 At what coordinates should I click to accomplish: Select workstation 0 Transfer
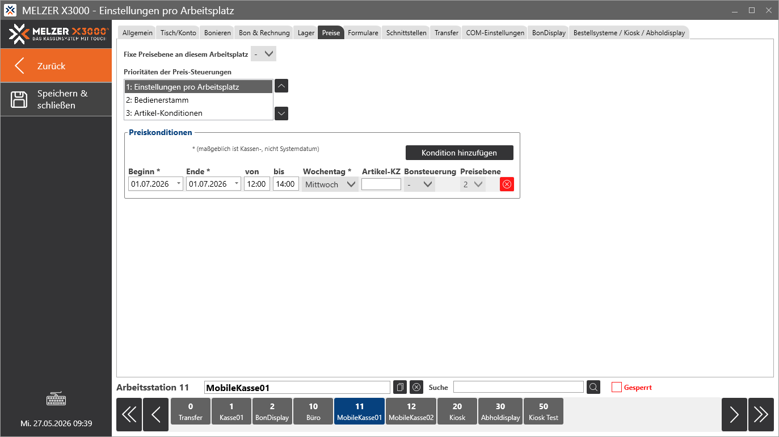[x=191, y=412]
